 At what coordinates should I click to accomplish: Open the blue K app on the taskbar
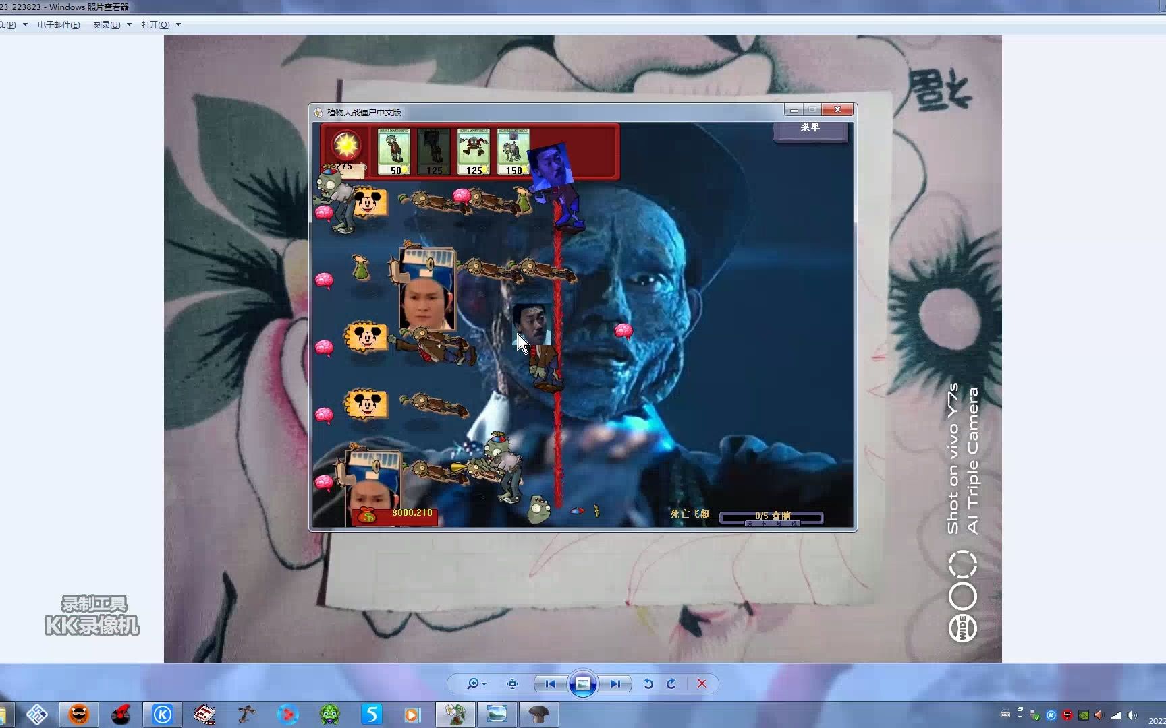163,715
